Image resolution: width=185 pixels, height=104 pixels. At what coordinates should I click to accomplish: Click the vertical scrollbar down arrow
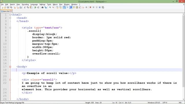pos(184,99)
